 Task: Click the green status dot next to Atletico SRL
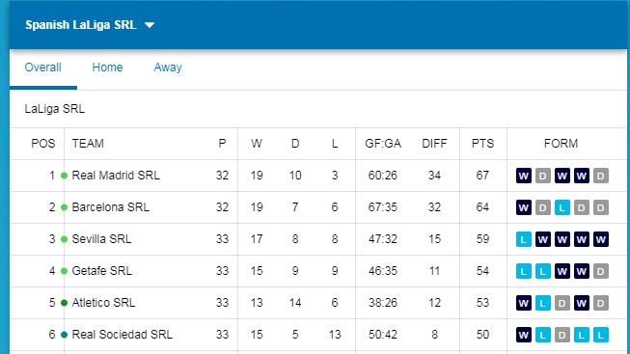click(64, 303)
